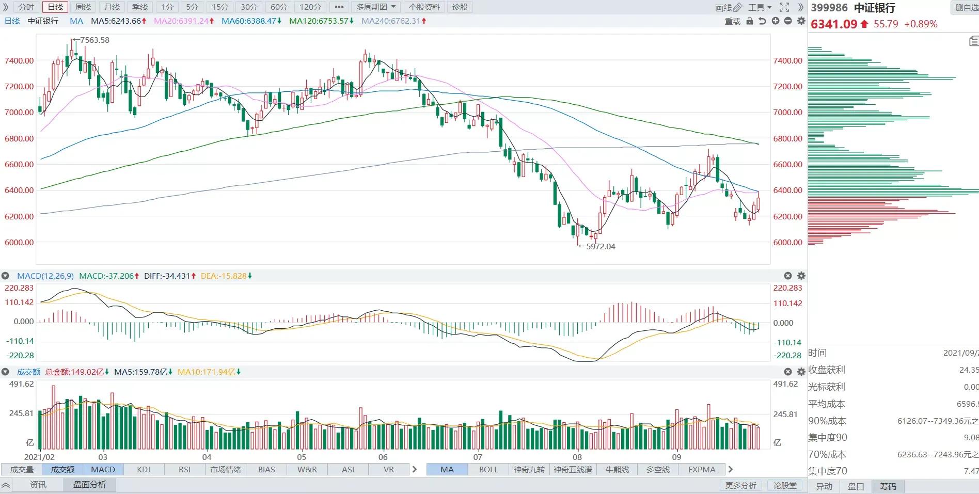Switch sub-indicator to RSI
The height and width of the screenshot is (494, 979).
(184, 469)
